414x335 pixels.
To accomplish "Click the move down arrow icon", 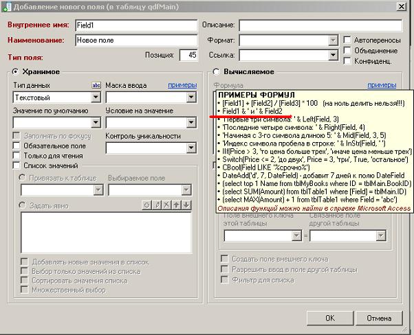I will click(186, 205).
